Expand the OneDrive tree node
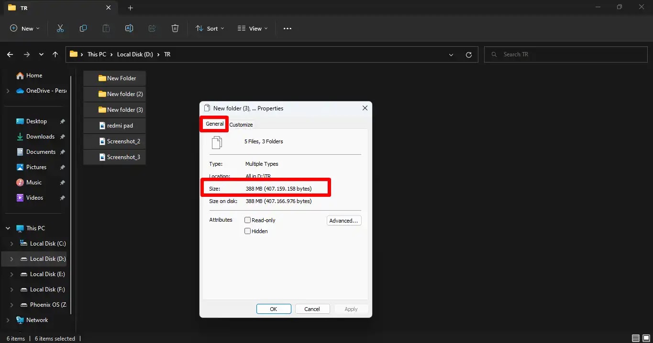The image size is (653, 343). [8, 91]
